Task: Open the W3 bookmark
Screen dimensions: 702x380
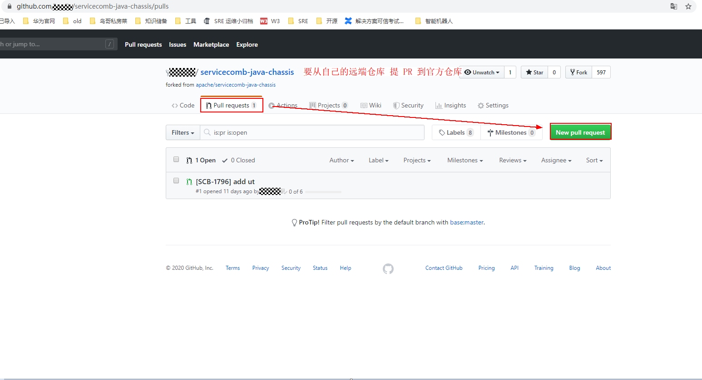Action: click(270, 21)
